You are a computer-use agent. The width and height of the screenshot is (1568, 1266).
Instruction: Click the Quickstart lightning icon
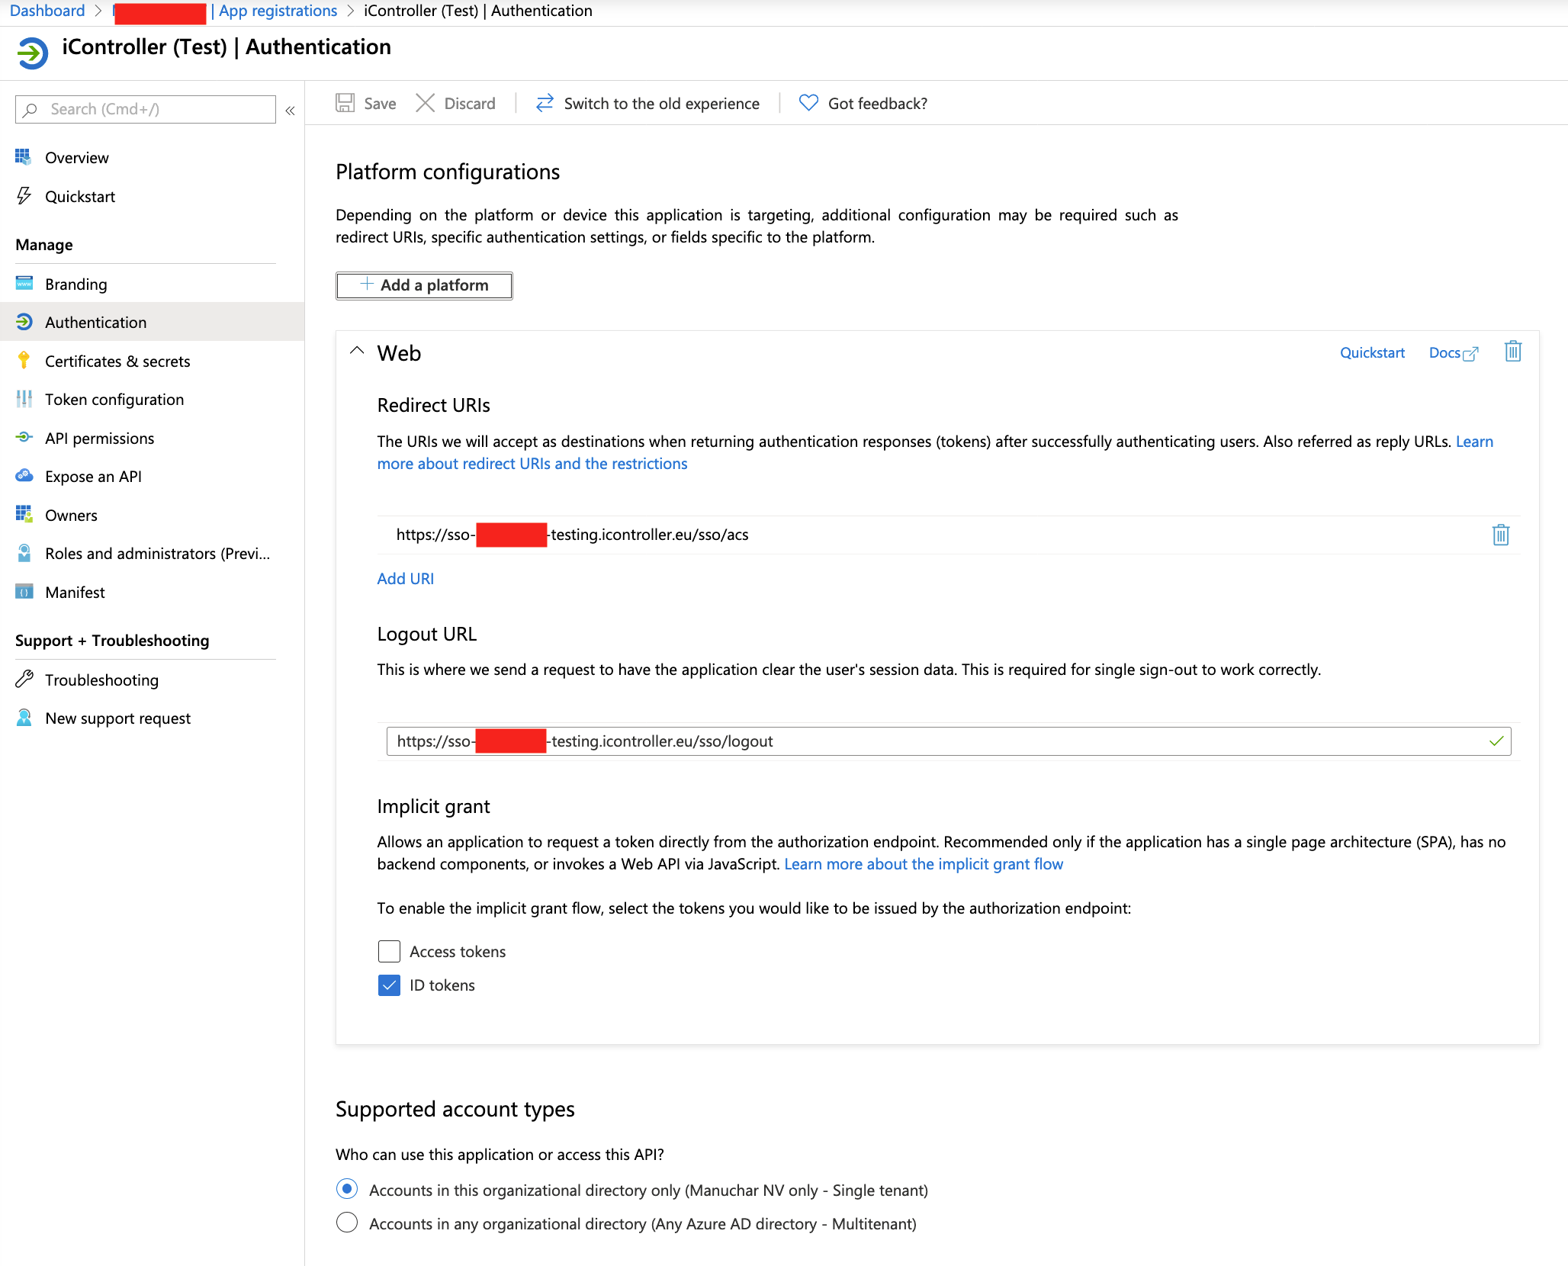coord(24,196)
